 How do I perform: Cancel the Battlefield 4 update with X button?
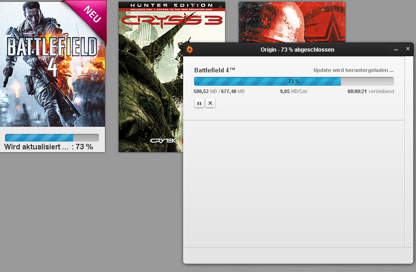click(x=210, y=103)
